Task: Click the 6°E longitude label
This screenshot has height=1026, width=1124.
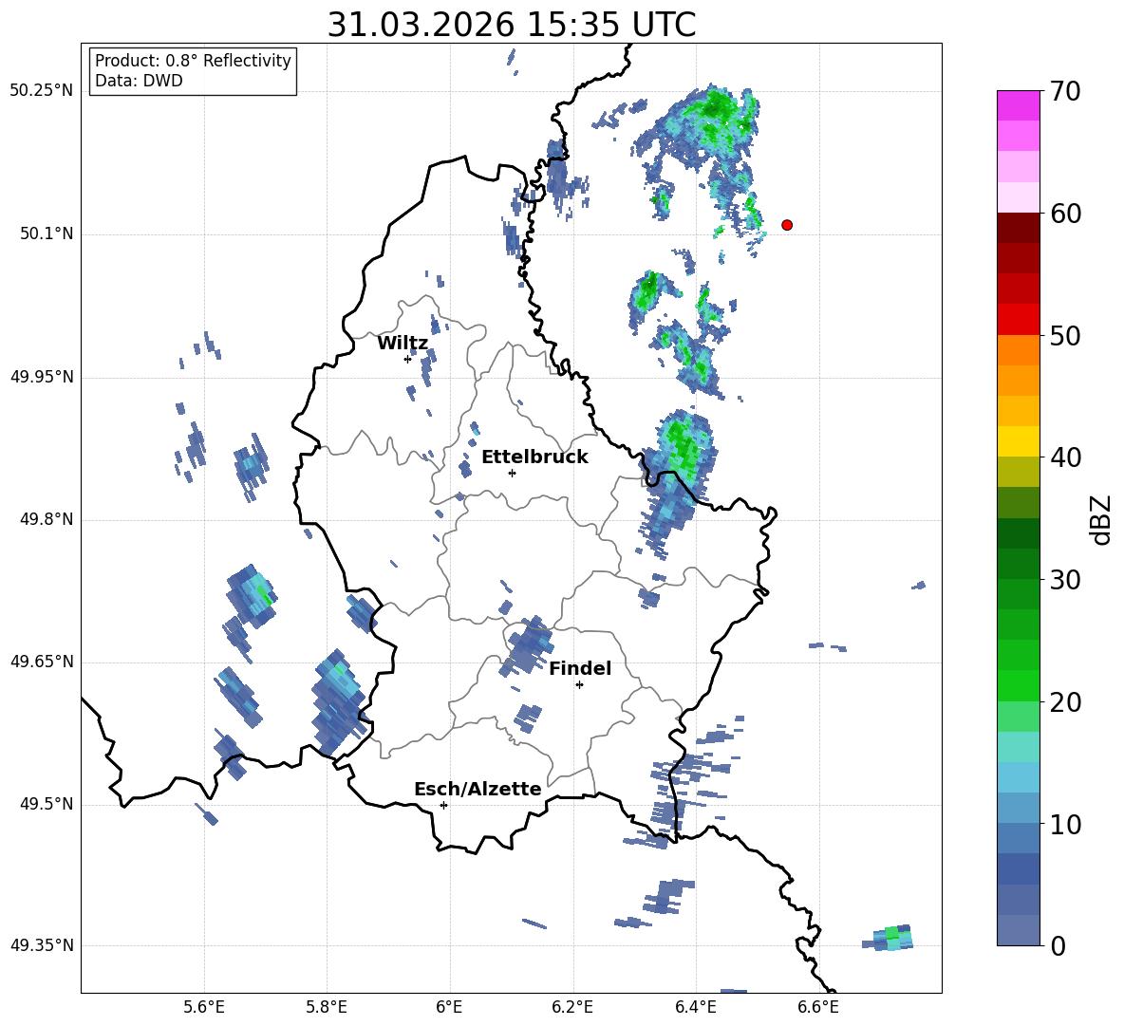Action: pyautogui.click(x=449, y=1008)
